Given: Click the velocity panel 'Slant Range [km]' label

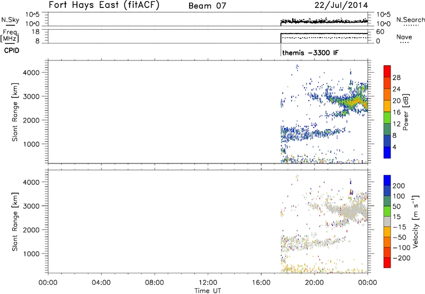Looking at the screenshot, I should click(x=15, y=221).
